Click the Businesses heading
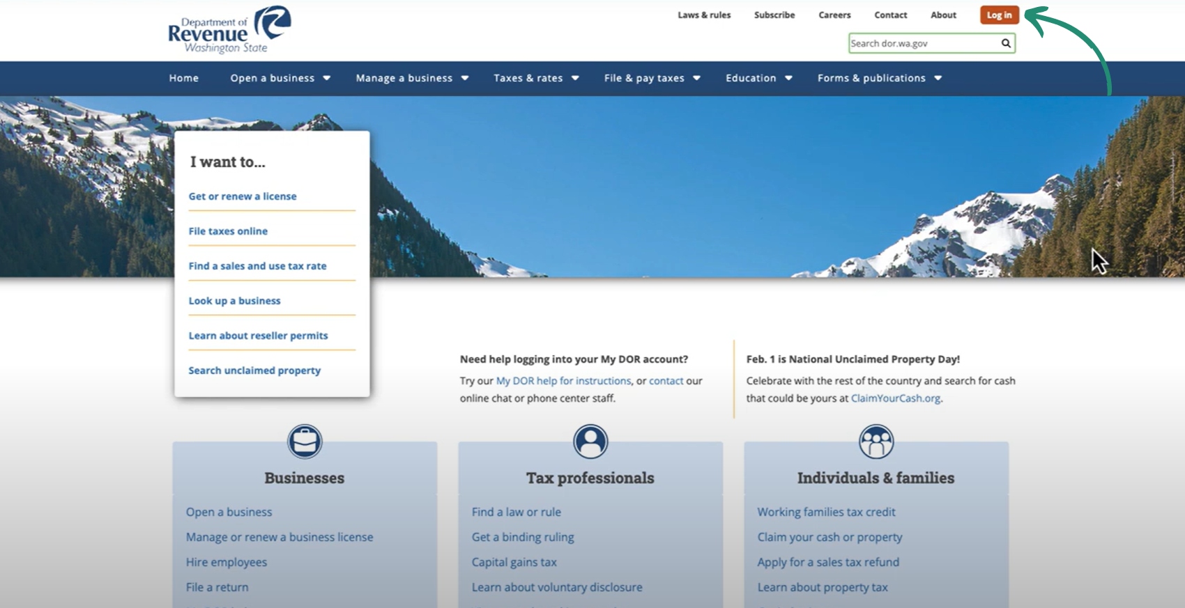Viewport: 1185px width, 608px height. [305, 478]
